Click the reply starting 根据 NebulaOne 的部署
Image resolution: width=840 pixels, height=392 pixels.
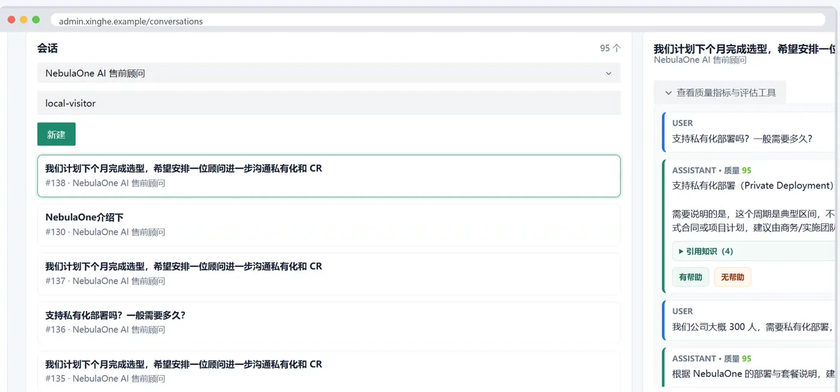[754, 374]
